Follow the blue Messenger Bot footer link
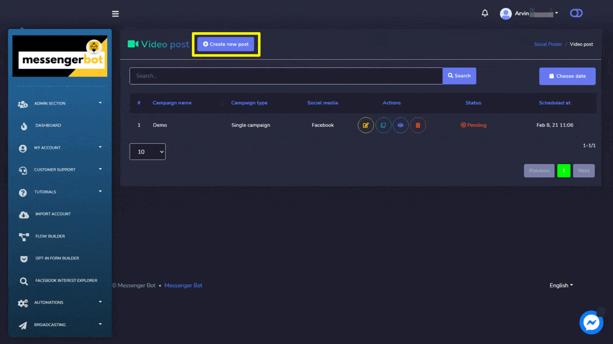 (x=183, y=285)
